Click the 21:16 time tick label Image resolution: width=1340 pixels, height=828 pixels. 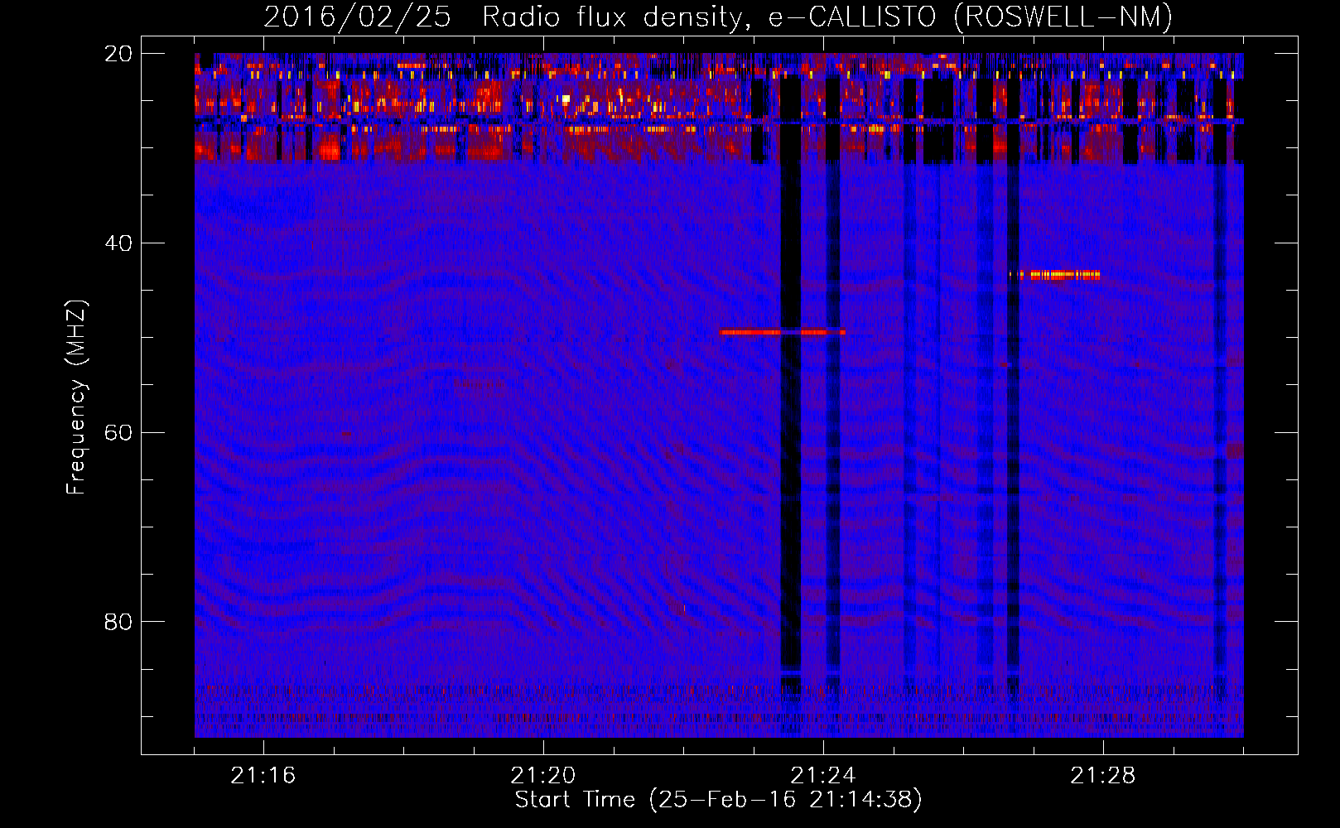pos(263,776)
